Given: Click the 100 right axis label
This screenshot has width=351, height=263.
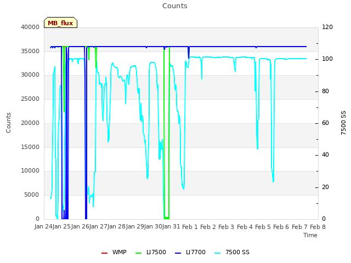Looking at the screenshot, I should pyautogui.click(x=327, y=59).
